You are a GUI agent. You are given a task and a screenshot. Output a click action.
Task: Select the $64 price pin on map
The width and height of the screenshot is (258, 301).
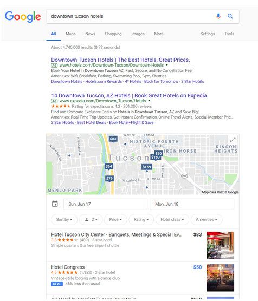coord(109,166)
